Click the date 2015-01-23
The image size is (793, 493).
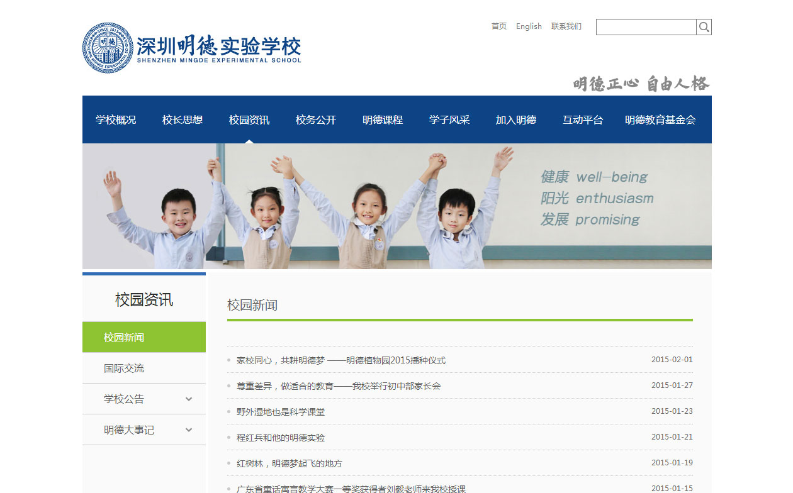[672, 411]
